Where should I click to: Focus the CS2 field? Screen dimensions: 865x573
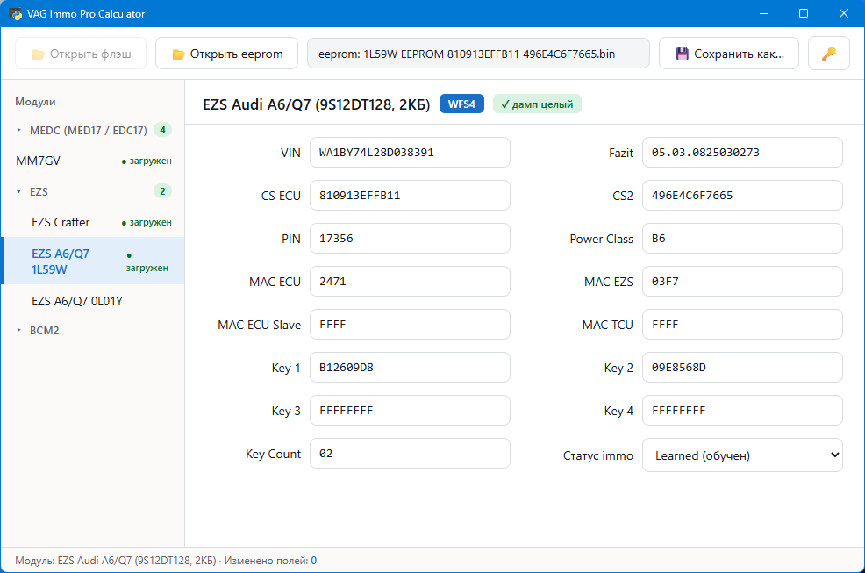tap(742, 196)
